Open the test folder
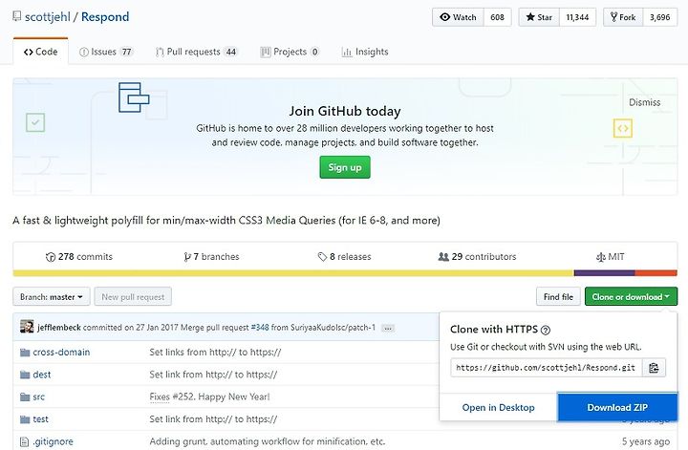 [x=40, y=419]
